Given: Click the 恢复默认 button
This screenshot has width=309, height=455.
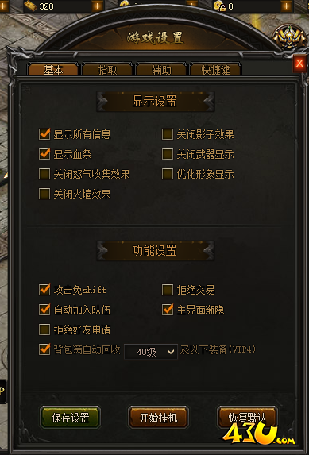Looking at the screenshot, I should [247, 418].
